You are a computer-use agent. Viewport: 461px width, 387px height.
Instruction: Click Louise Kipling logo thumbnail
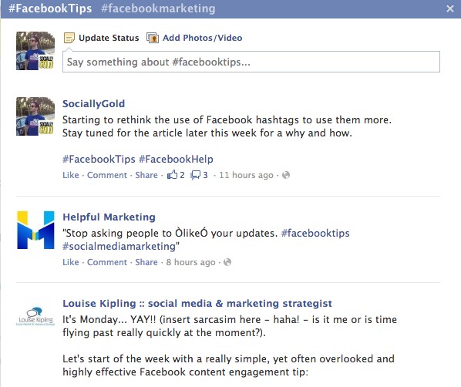(x=35, y=317)
